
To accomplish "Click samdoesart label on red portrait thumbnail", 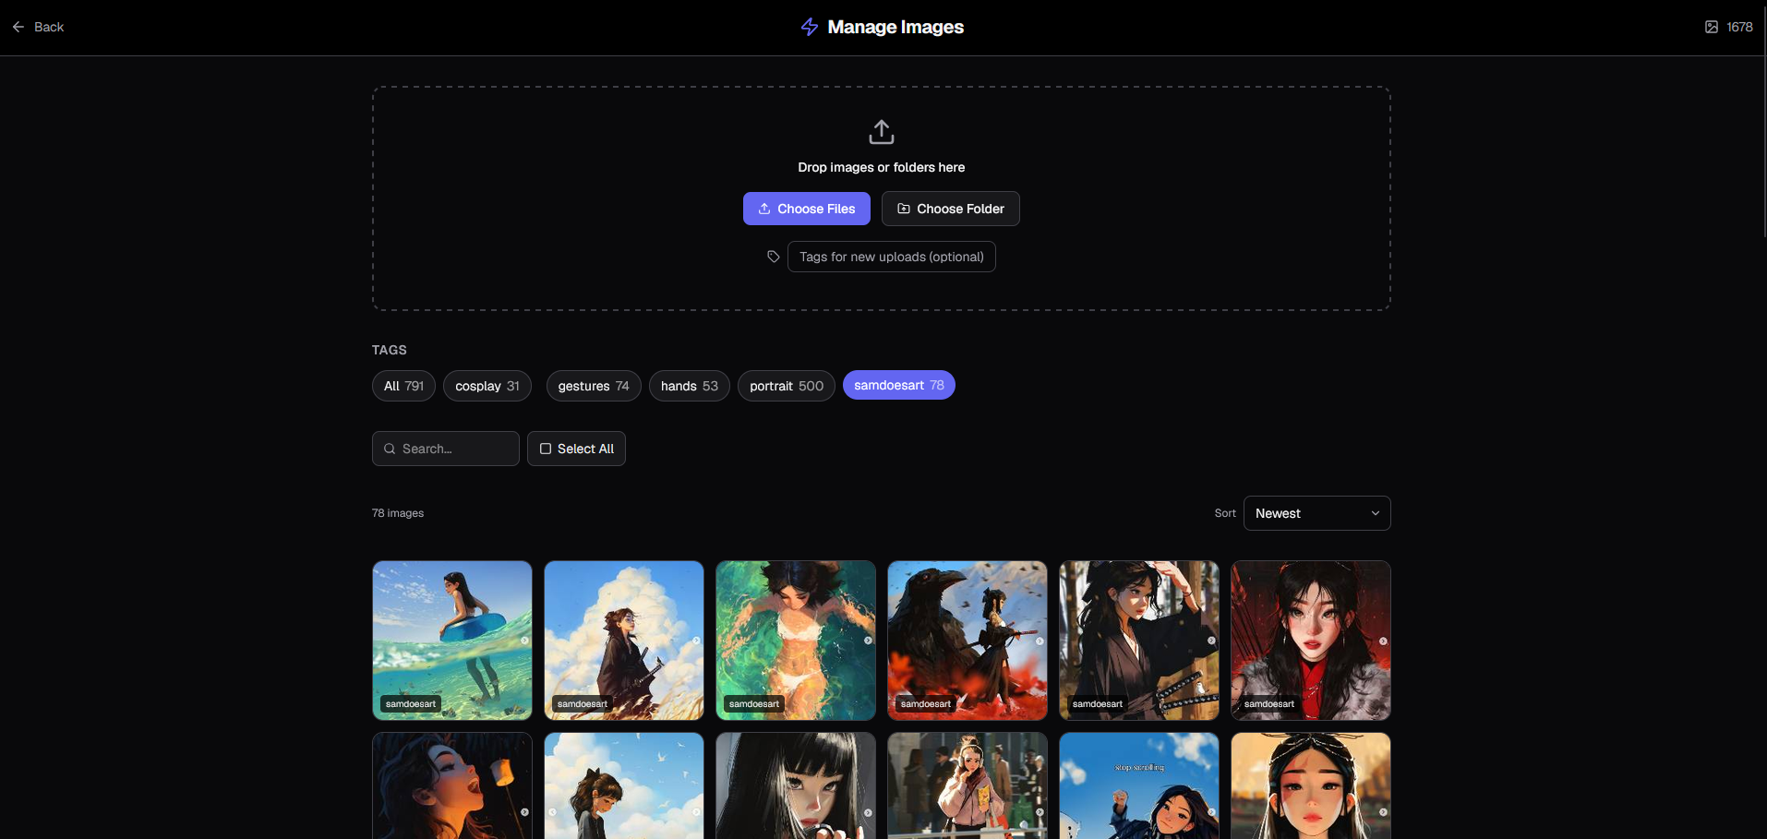I will (1269, 704).
